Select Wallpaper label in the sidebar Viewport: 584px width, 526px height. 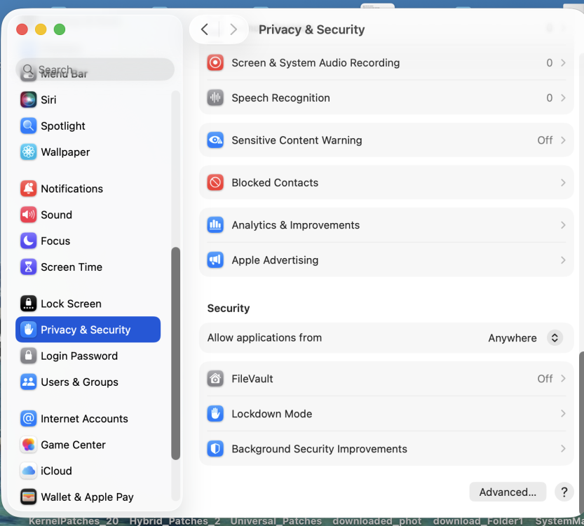(x=65, y=152)
